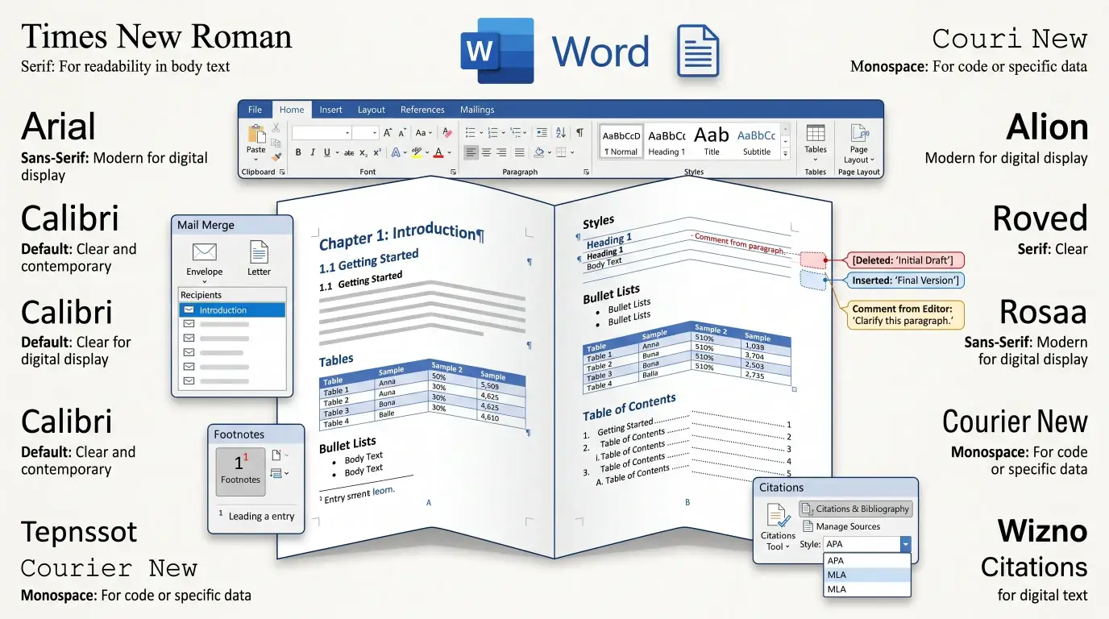Click the Citations Tool document icon
Screen dimensions: 1109x619
778,516
